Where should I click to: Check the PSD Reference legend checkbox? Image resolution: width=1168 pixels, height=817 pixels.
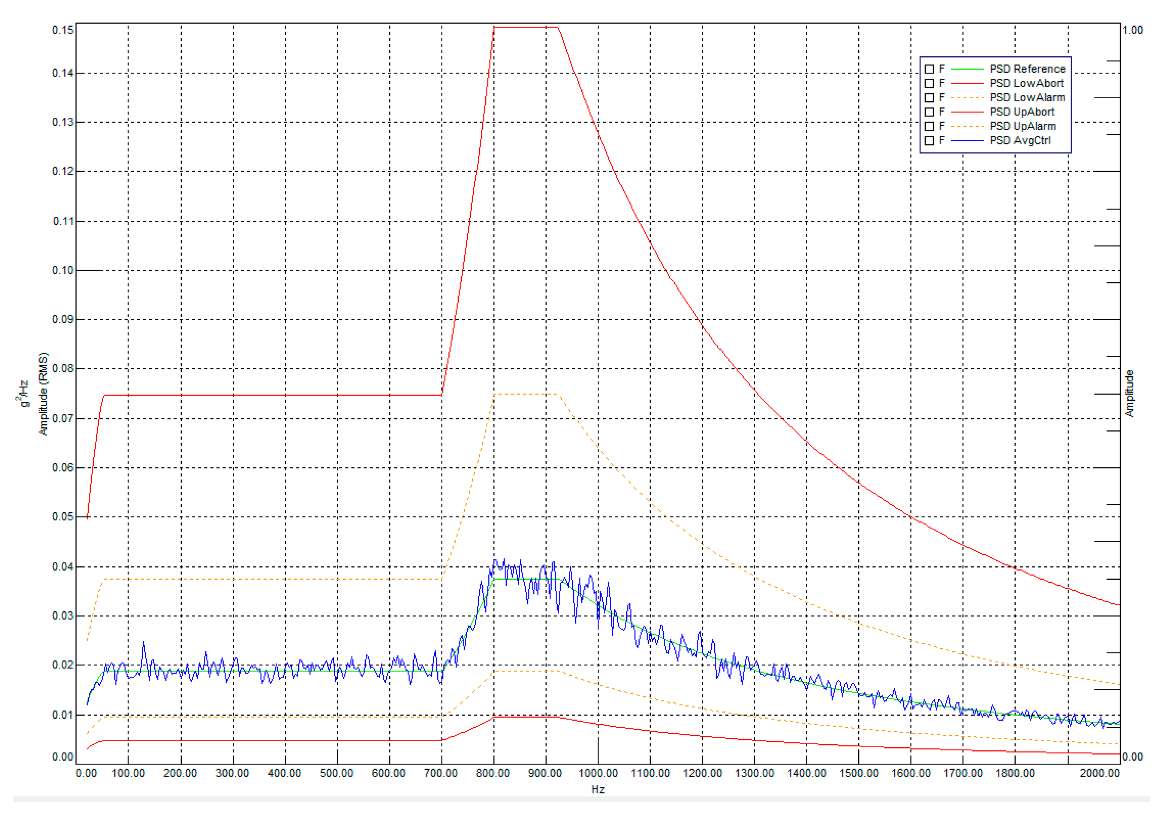[x=929, y=69]
